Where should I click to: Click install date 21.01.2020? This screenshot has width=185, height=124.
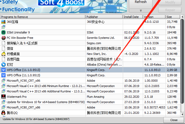132,113
